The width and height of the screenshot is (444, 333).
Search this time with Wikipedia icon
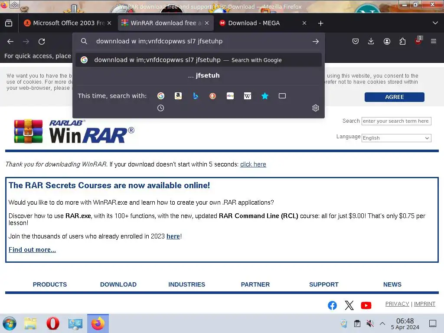(x=248, y=96)
